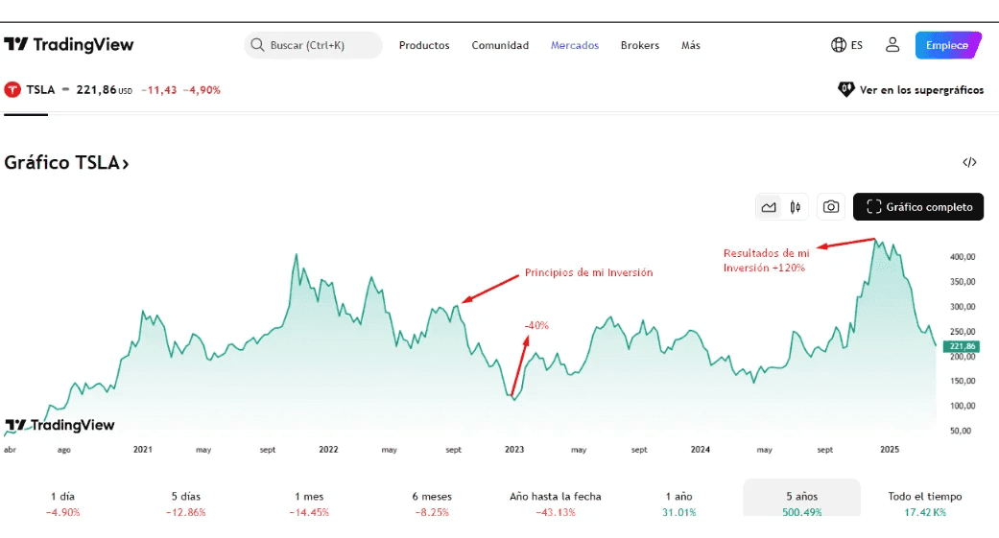Image resolution: width=999 pixels, height=538 pixels.
Task: Switch to candlestick chart style icon
Action: (796, 207)
